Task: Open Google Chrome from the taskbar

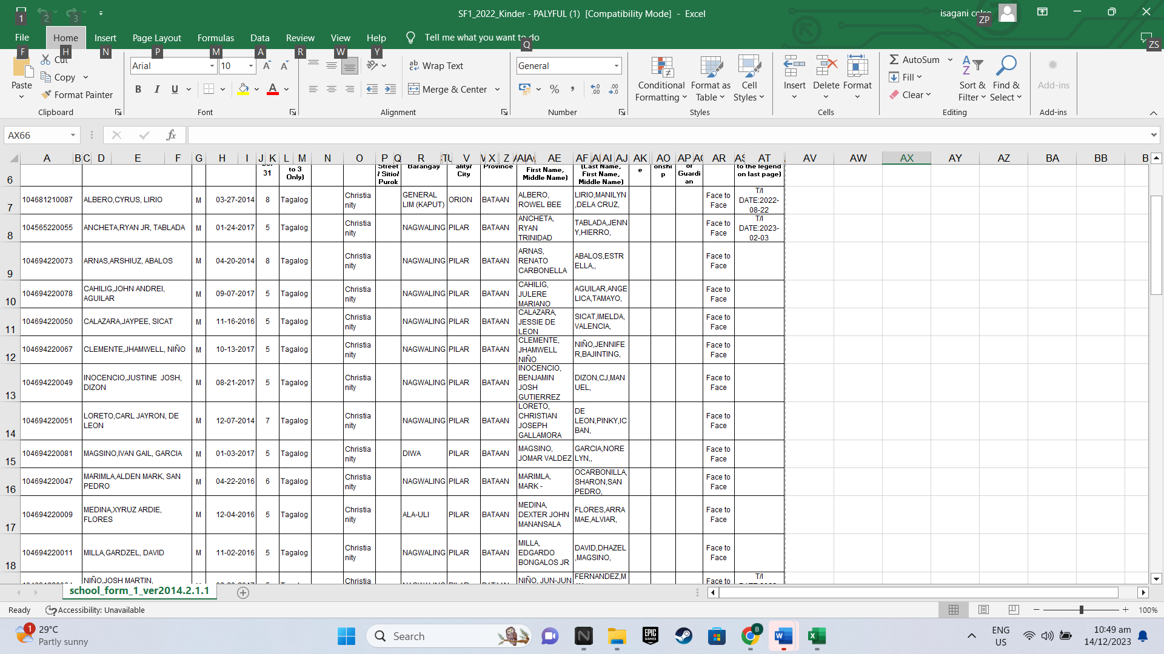Action: 751,636
